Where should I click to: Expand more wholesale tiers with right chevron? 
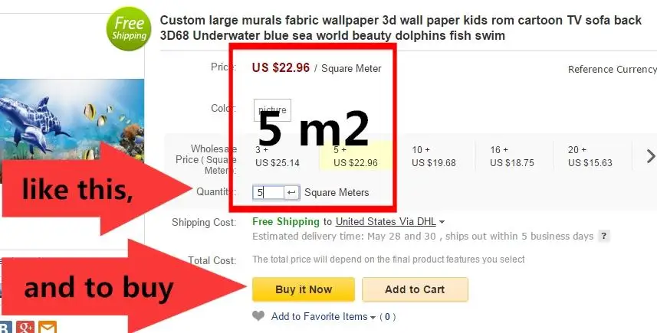click(x=651, y=156)
